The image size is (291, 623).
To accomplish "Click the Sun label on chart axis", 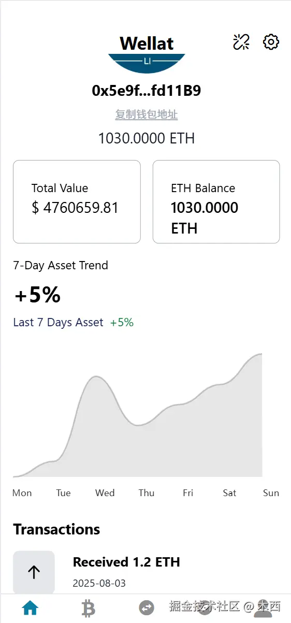I will click(x=271, y=493).
